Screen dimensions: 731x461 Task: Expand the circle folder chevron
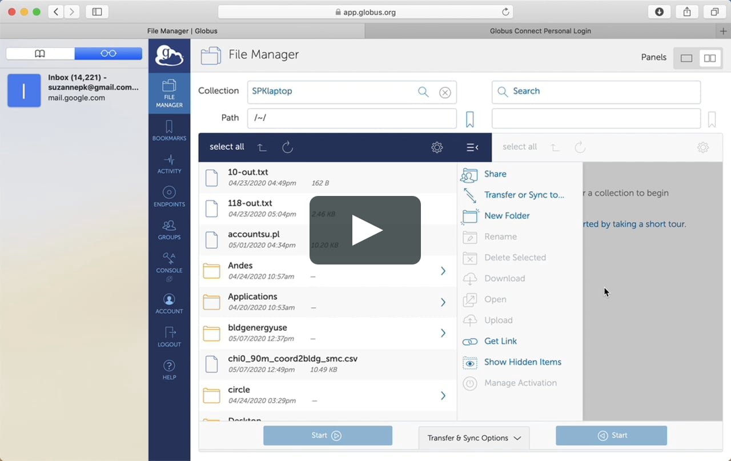tap(443, 395)
